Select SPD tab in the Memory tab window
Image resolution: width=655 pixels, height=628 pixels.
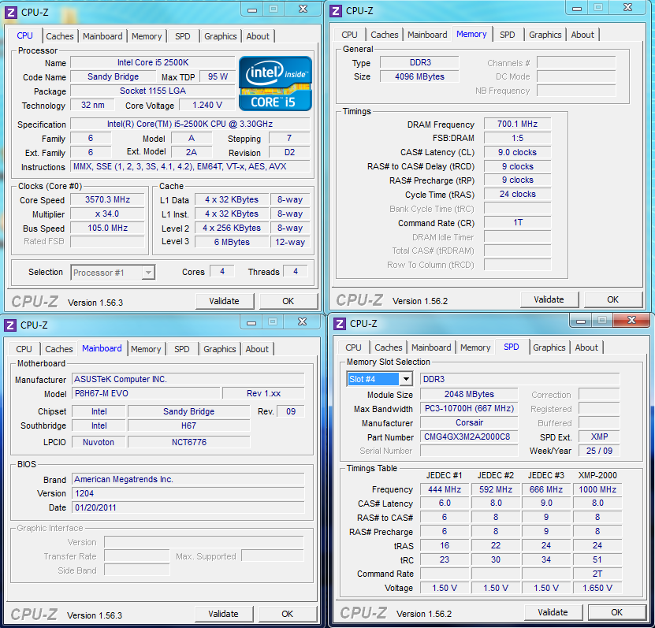point(508,35)
